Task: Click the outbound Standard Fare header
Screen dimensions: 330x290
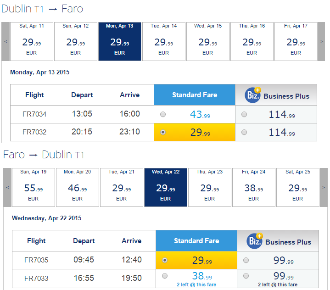Action: [x=195, y=95]
